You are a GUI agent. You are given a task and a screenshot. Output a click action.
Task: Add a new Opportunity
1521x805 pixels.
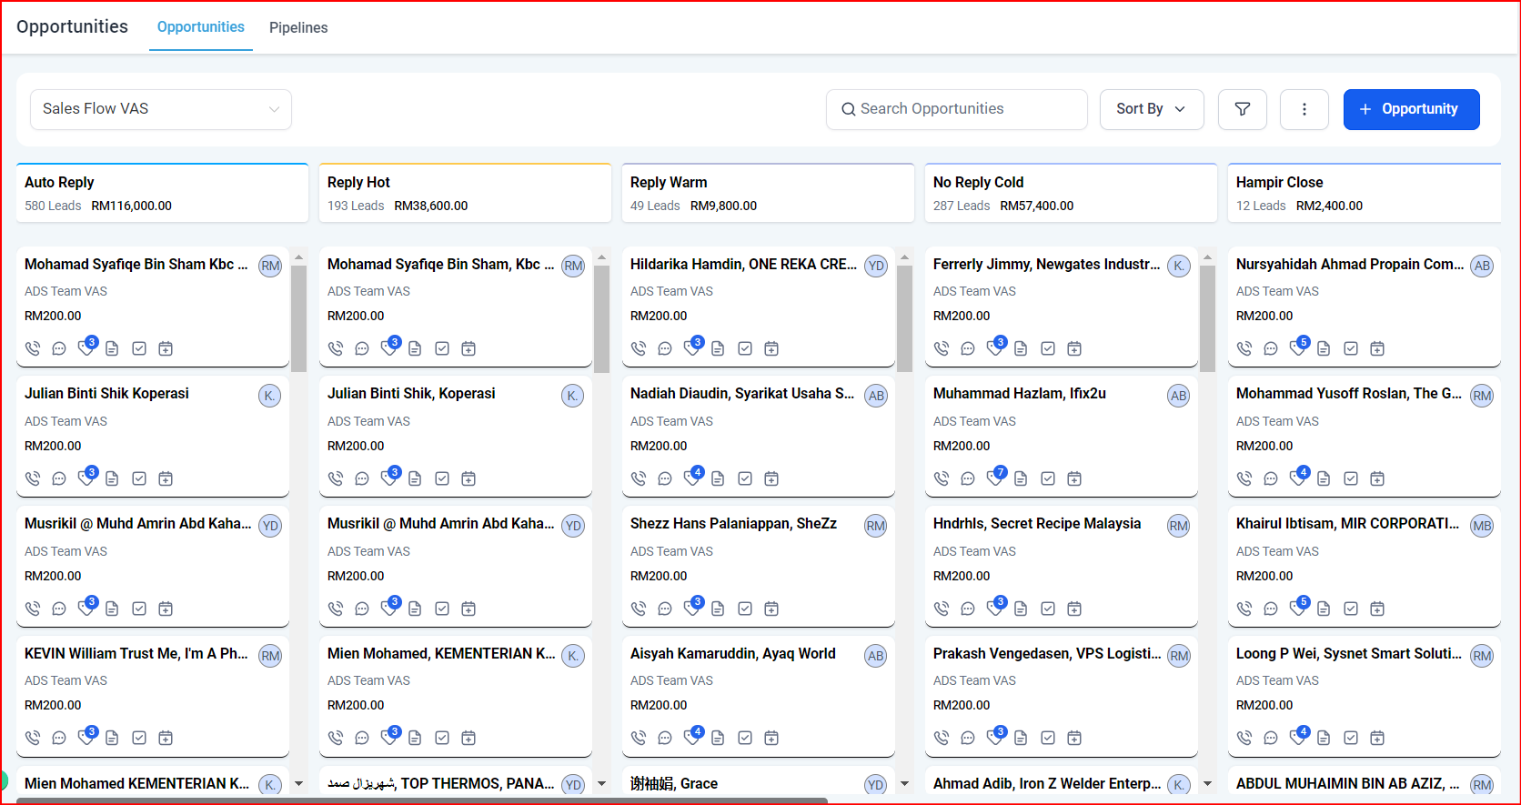[1411, 109]
